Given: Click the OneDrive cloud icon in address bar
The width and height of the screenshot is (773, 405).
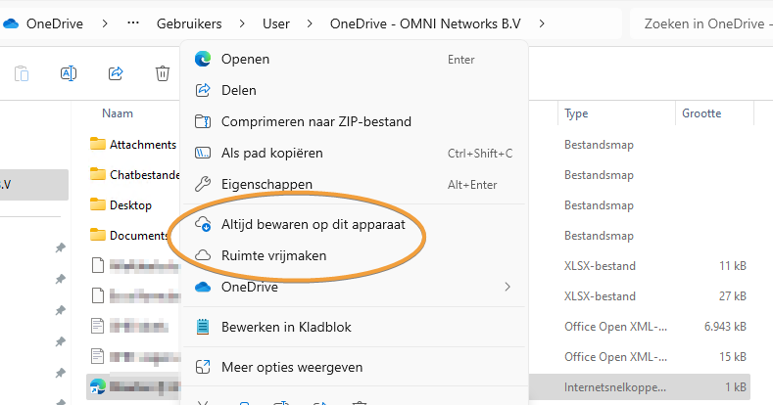Looking at the screenshot, I should click(12, 22).
